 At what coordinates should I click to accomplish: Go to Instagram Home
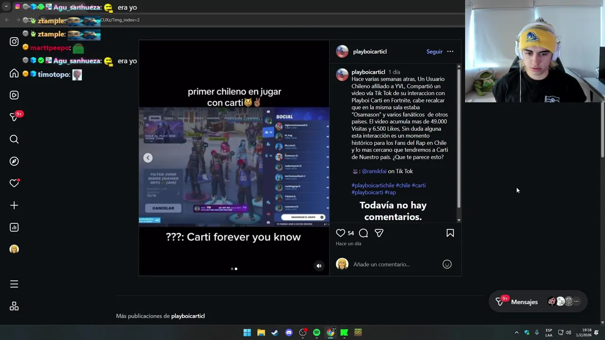[14, 73]
